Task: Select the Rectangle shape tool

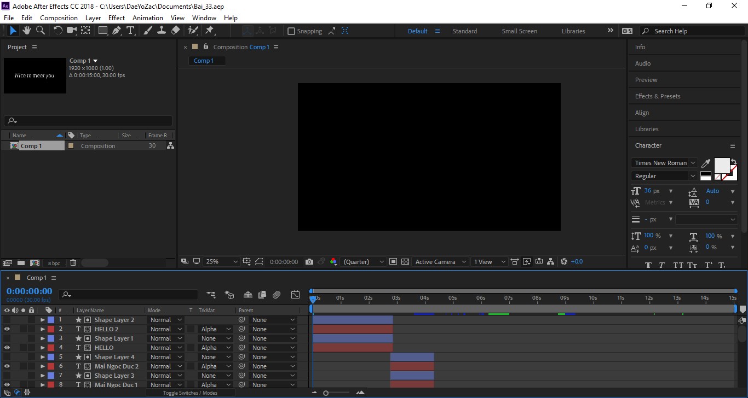Action: 103,31
